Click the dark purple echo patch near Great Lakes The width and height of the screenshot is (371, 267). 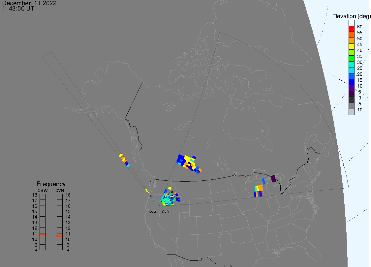coord(273,179)
